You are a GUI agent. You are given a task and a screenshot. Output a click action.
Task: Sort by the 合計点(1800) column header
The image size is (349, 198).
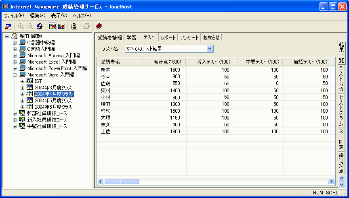[162, 62]
